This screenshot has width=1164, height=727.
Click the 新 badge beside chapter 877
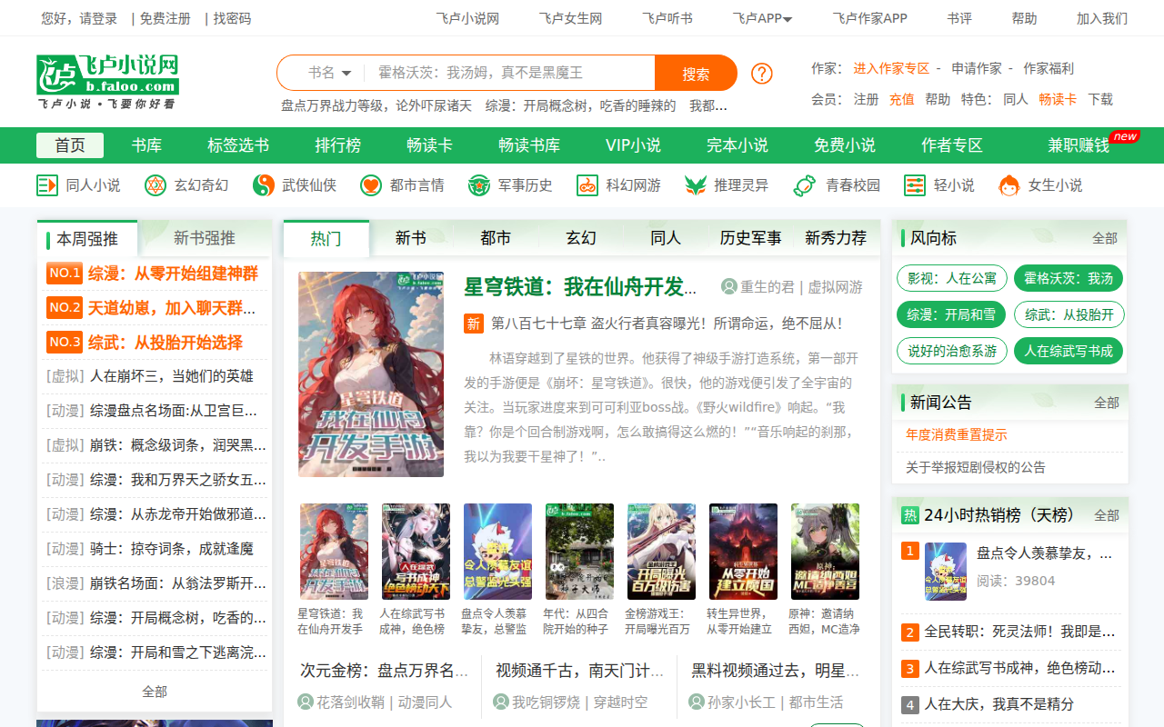[x=474, y=324]
